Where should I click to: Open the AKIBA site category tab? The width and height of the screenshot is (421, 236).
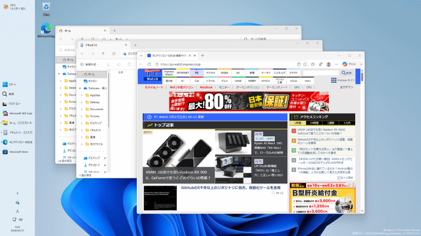(x=225, y=73)
